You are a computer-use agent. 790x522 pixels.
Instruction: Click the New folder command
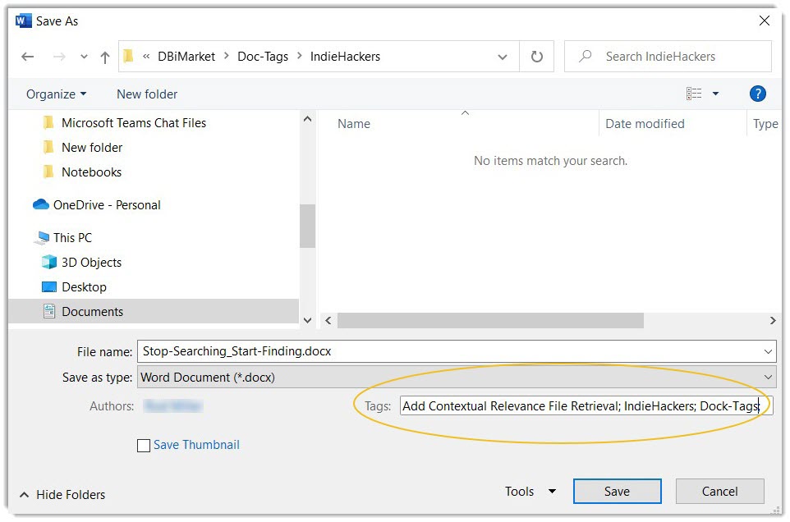pos(147,94)
